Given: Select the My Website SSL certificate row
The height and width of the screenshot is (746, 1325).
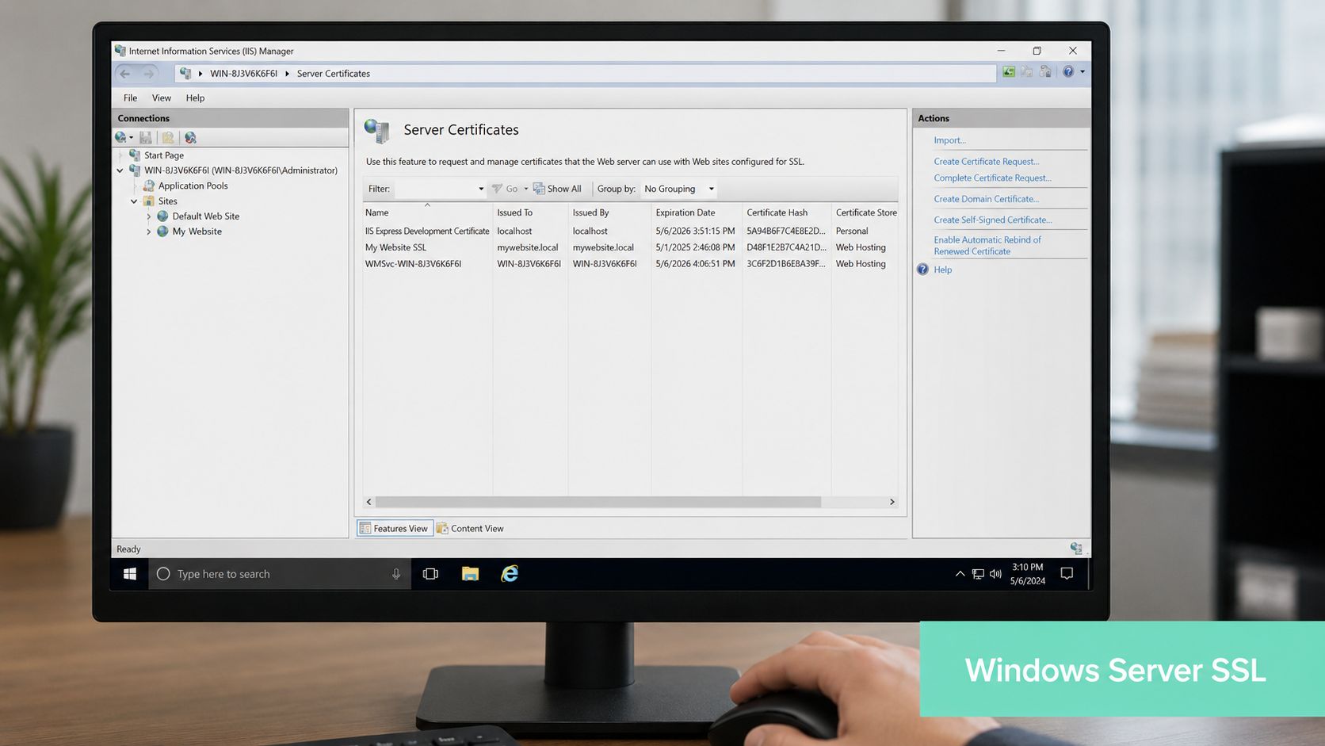Looking at the screenshot, I should coord(630,247).
